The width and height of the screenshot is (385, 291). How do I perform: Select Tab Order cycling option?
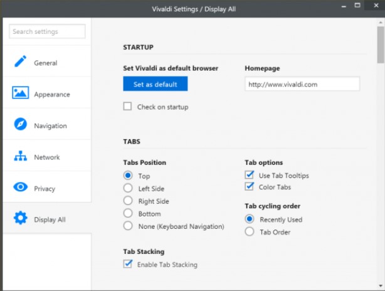(x=250, y=232)
